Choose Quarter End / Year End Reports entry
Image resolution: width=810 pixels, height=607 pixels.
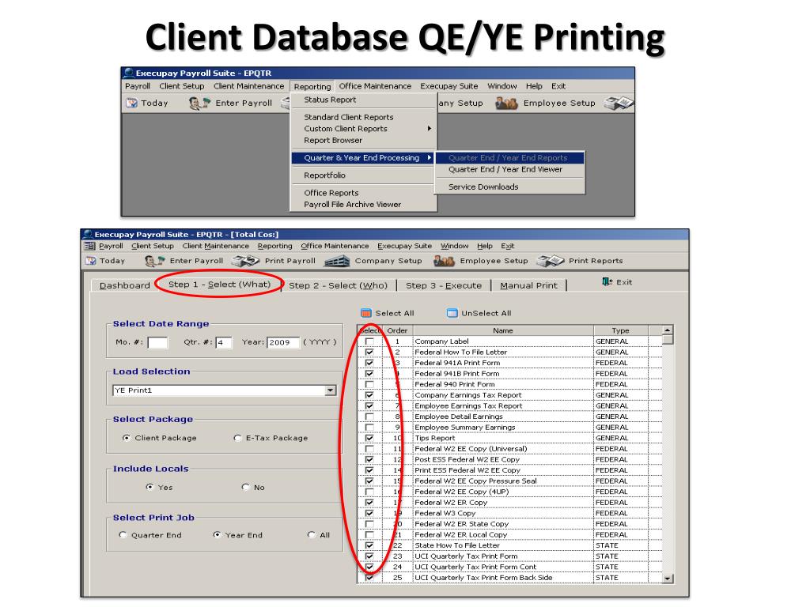click(509, 158)
